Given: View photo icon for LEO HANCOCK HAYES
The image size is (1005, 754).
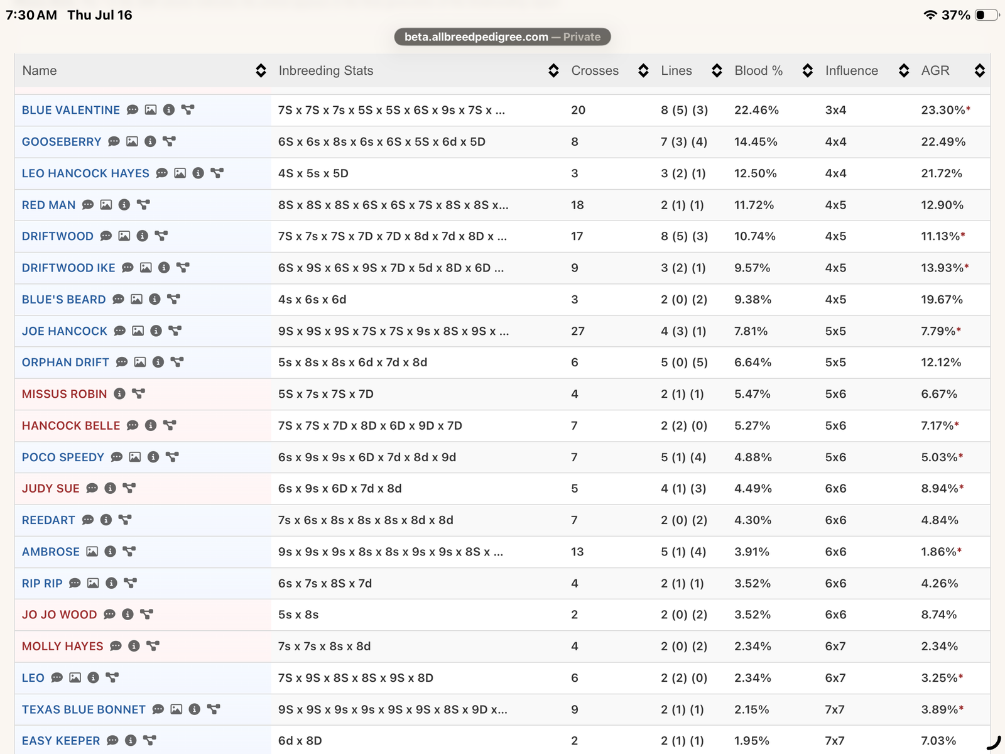Looking at the screenshot, I should [x=180, y=173].
